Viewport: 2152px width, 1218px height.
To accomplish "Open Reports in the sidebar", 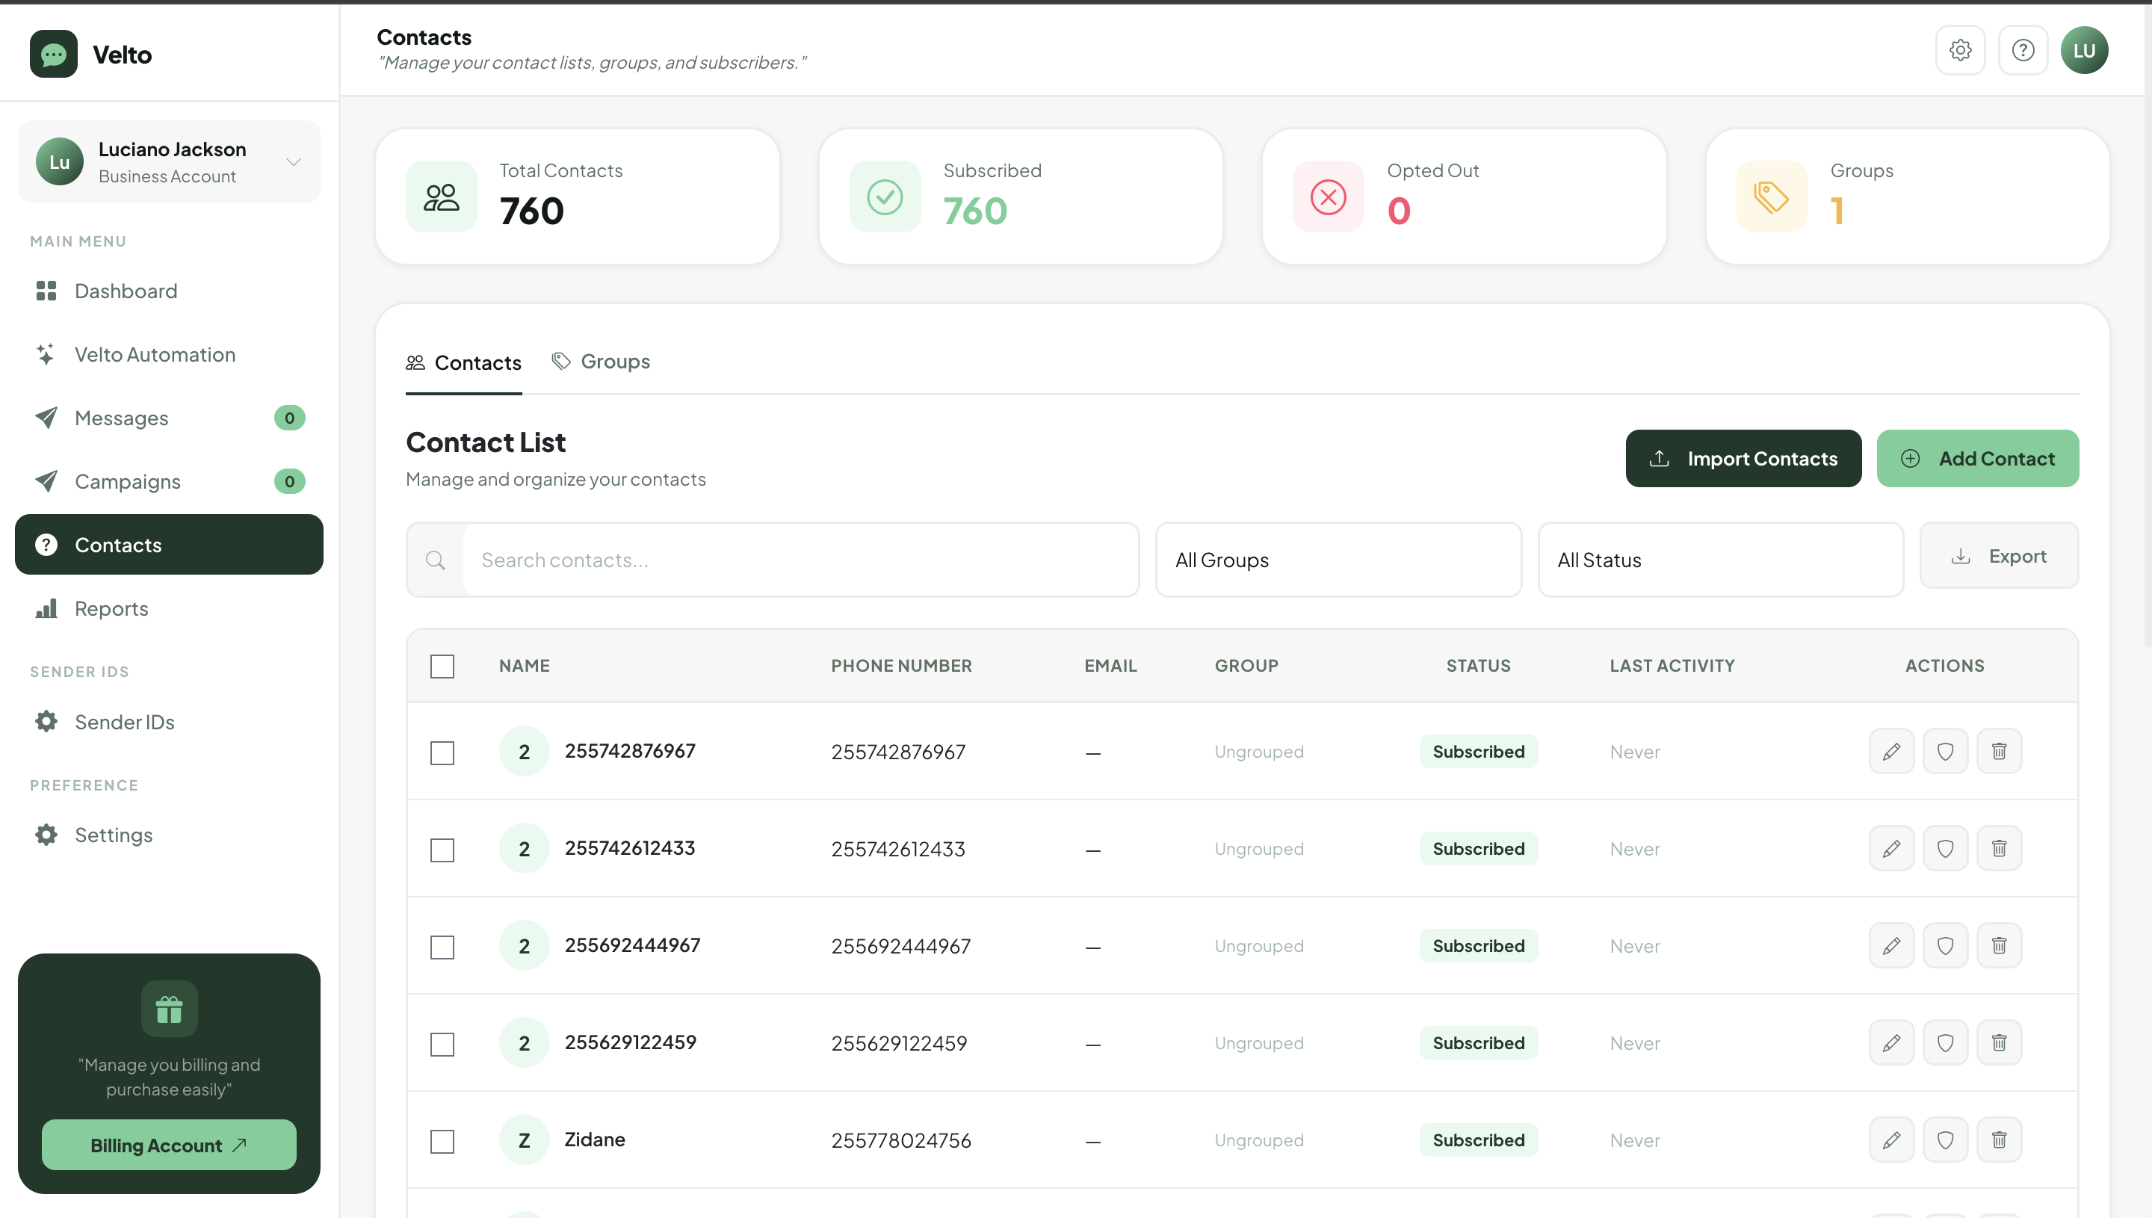I will tap(169, 608).
